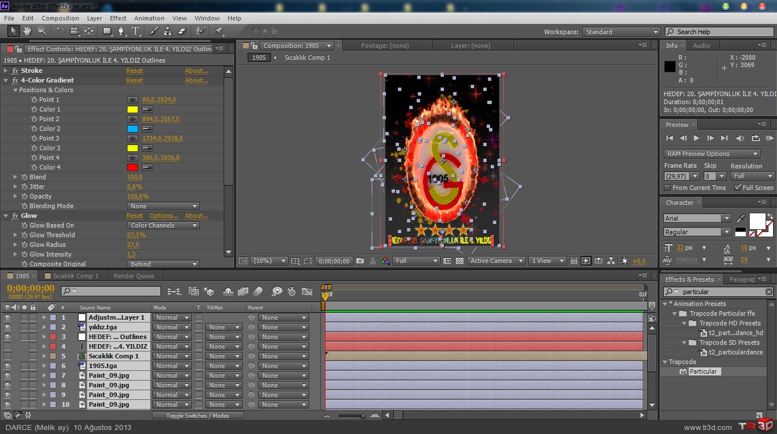Open the Active Camera dropdown

point(496,261)
